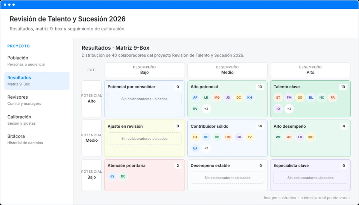Show the +7 more in Contribuidor sólido
This screenshot has height=205, width=359.
[x=206, y=148]
